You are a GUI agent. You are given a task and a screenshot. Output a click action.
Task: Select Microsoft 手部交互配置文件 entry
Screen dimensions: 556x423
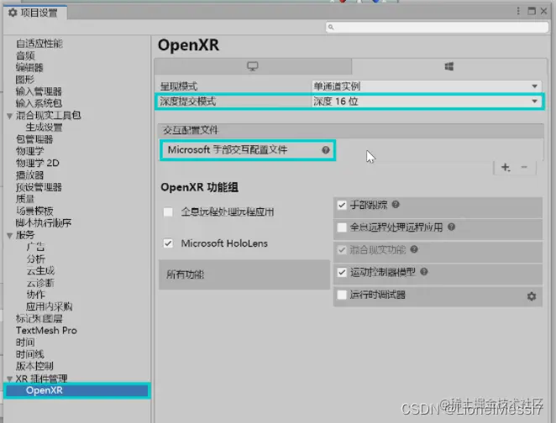point(248,150)
